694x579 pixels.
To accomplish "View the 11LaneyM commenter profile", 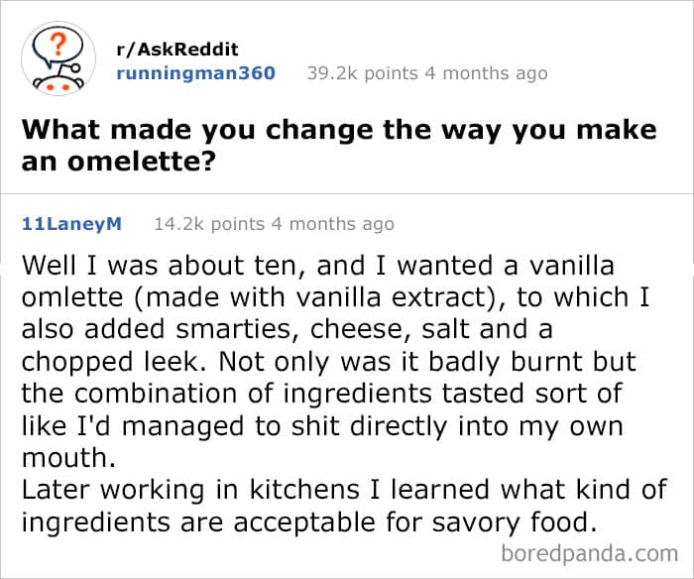I will point(70,224).
